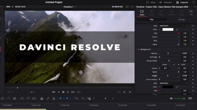The width and height of the screenshot is (197, 110).
Task: Toggle the keyframe dot for Corner Radius
Action: (193, 79)
